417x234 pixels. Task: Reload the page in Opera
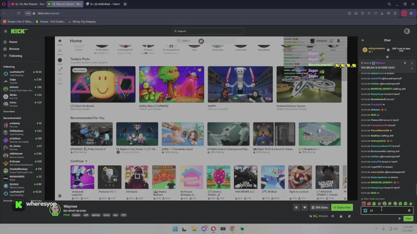point(19,13)
